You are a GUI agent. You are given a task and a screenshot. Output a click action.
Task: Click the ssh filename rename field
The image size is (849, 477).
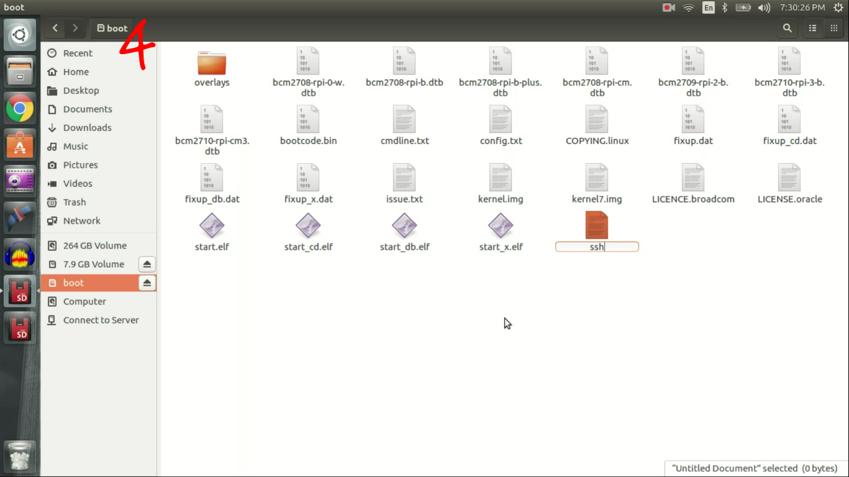[x=597, y=247]
